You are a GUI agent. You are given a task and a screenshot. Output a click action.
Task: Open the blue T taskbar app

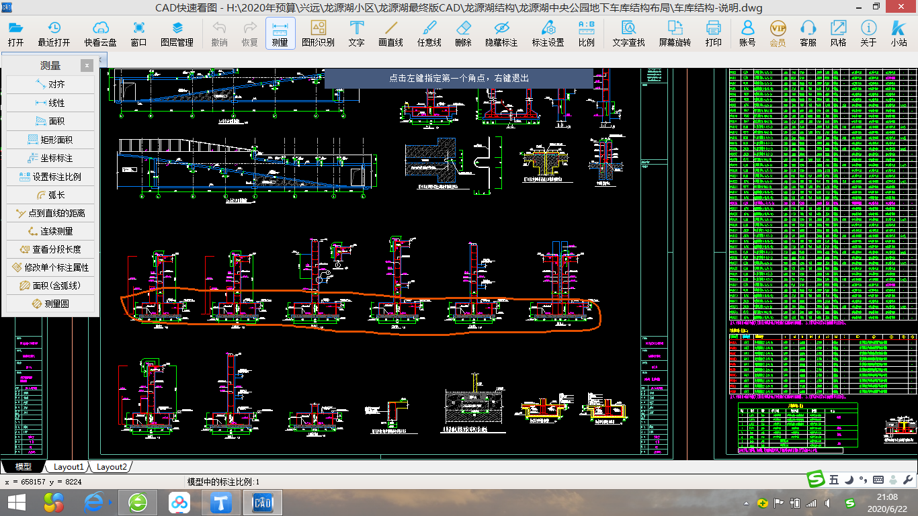point(221,503)
